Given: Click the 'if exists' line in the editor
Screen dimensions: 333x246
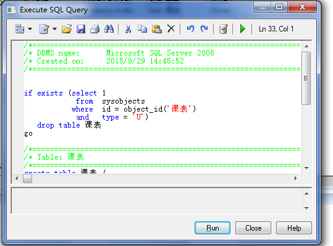Looking at the screenshot, I should tap(65, 93).
